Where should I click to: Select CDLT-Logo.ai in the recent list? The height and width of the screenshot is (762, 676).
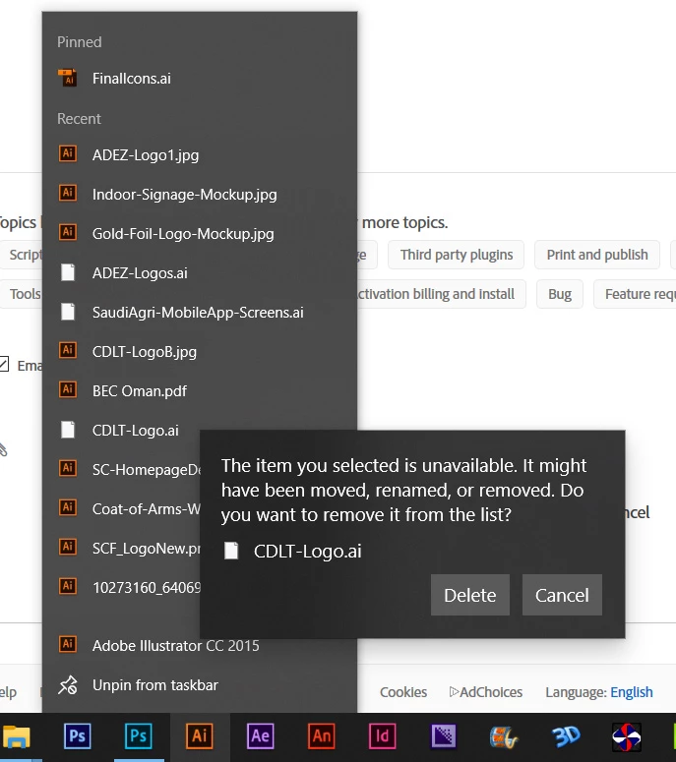[122, 431]
